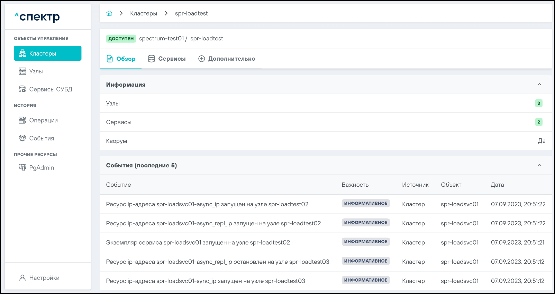Launch PgAdmin from the sidebar
This screenshot has height=294, width=555.
[x=42, y=168]
